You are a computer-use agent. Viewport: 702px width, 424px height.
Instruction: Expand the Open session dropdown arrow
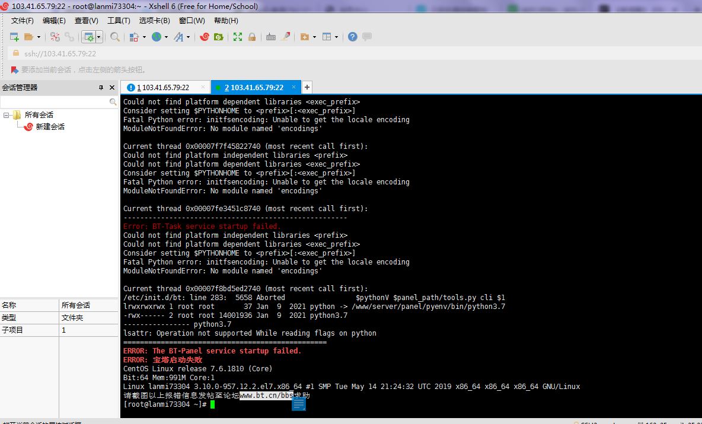coord(39,37)
